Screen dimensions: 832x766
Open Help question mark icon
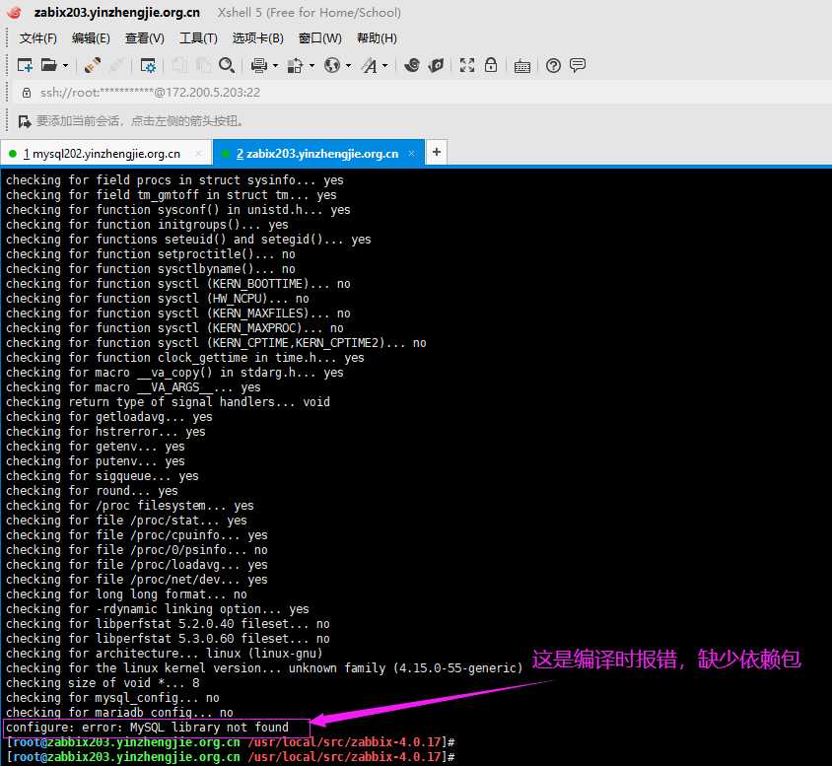553,65
